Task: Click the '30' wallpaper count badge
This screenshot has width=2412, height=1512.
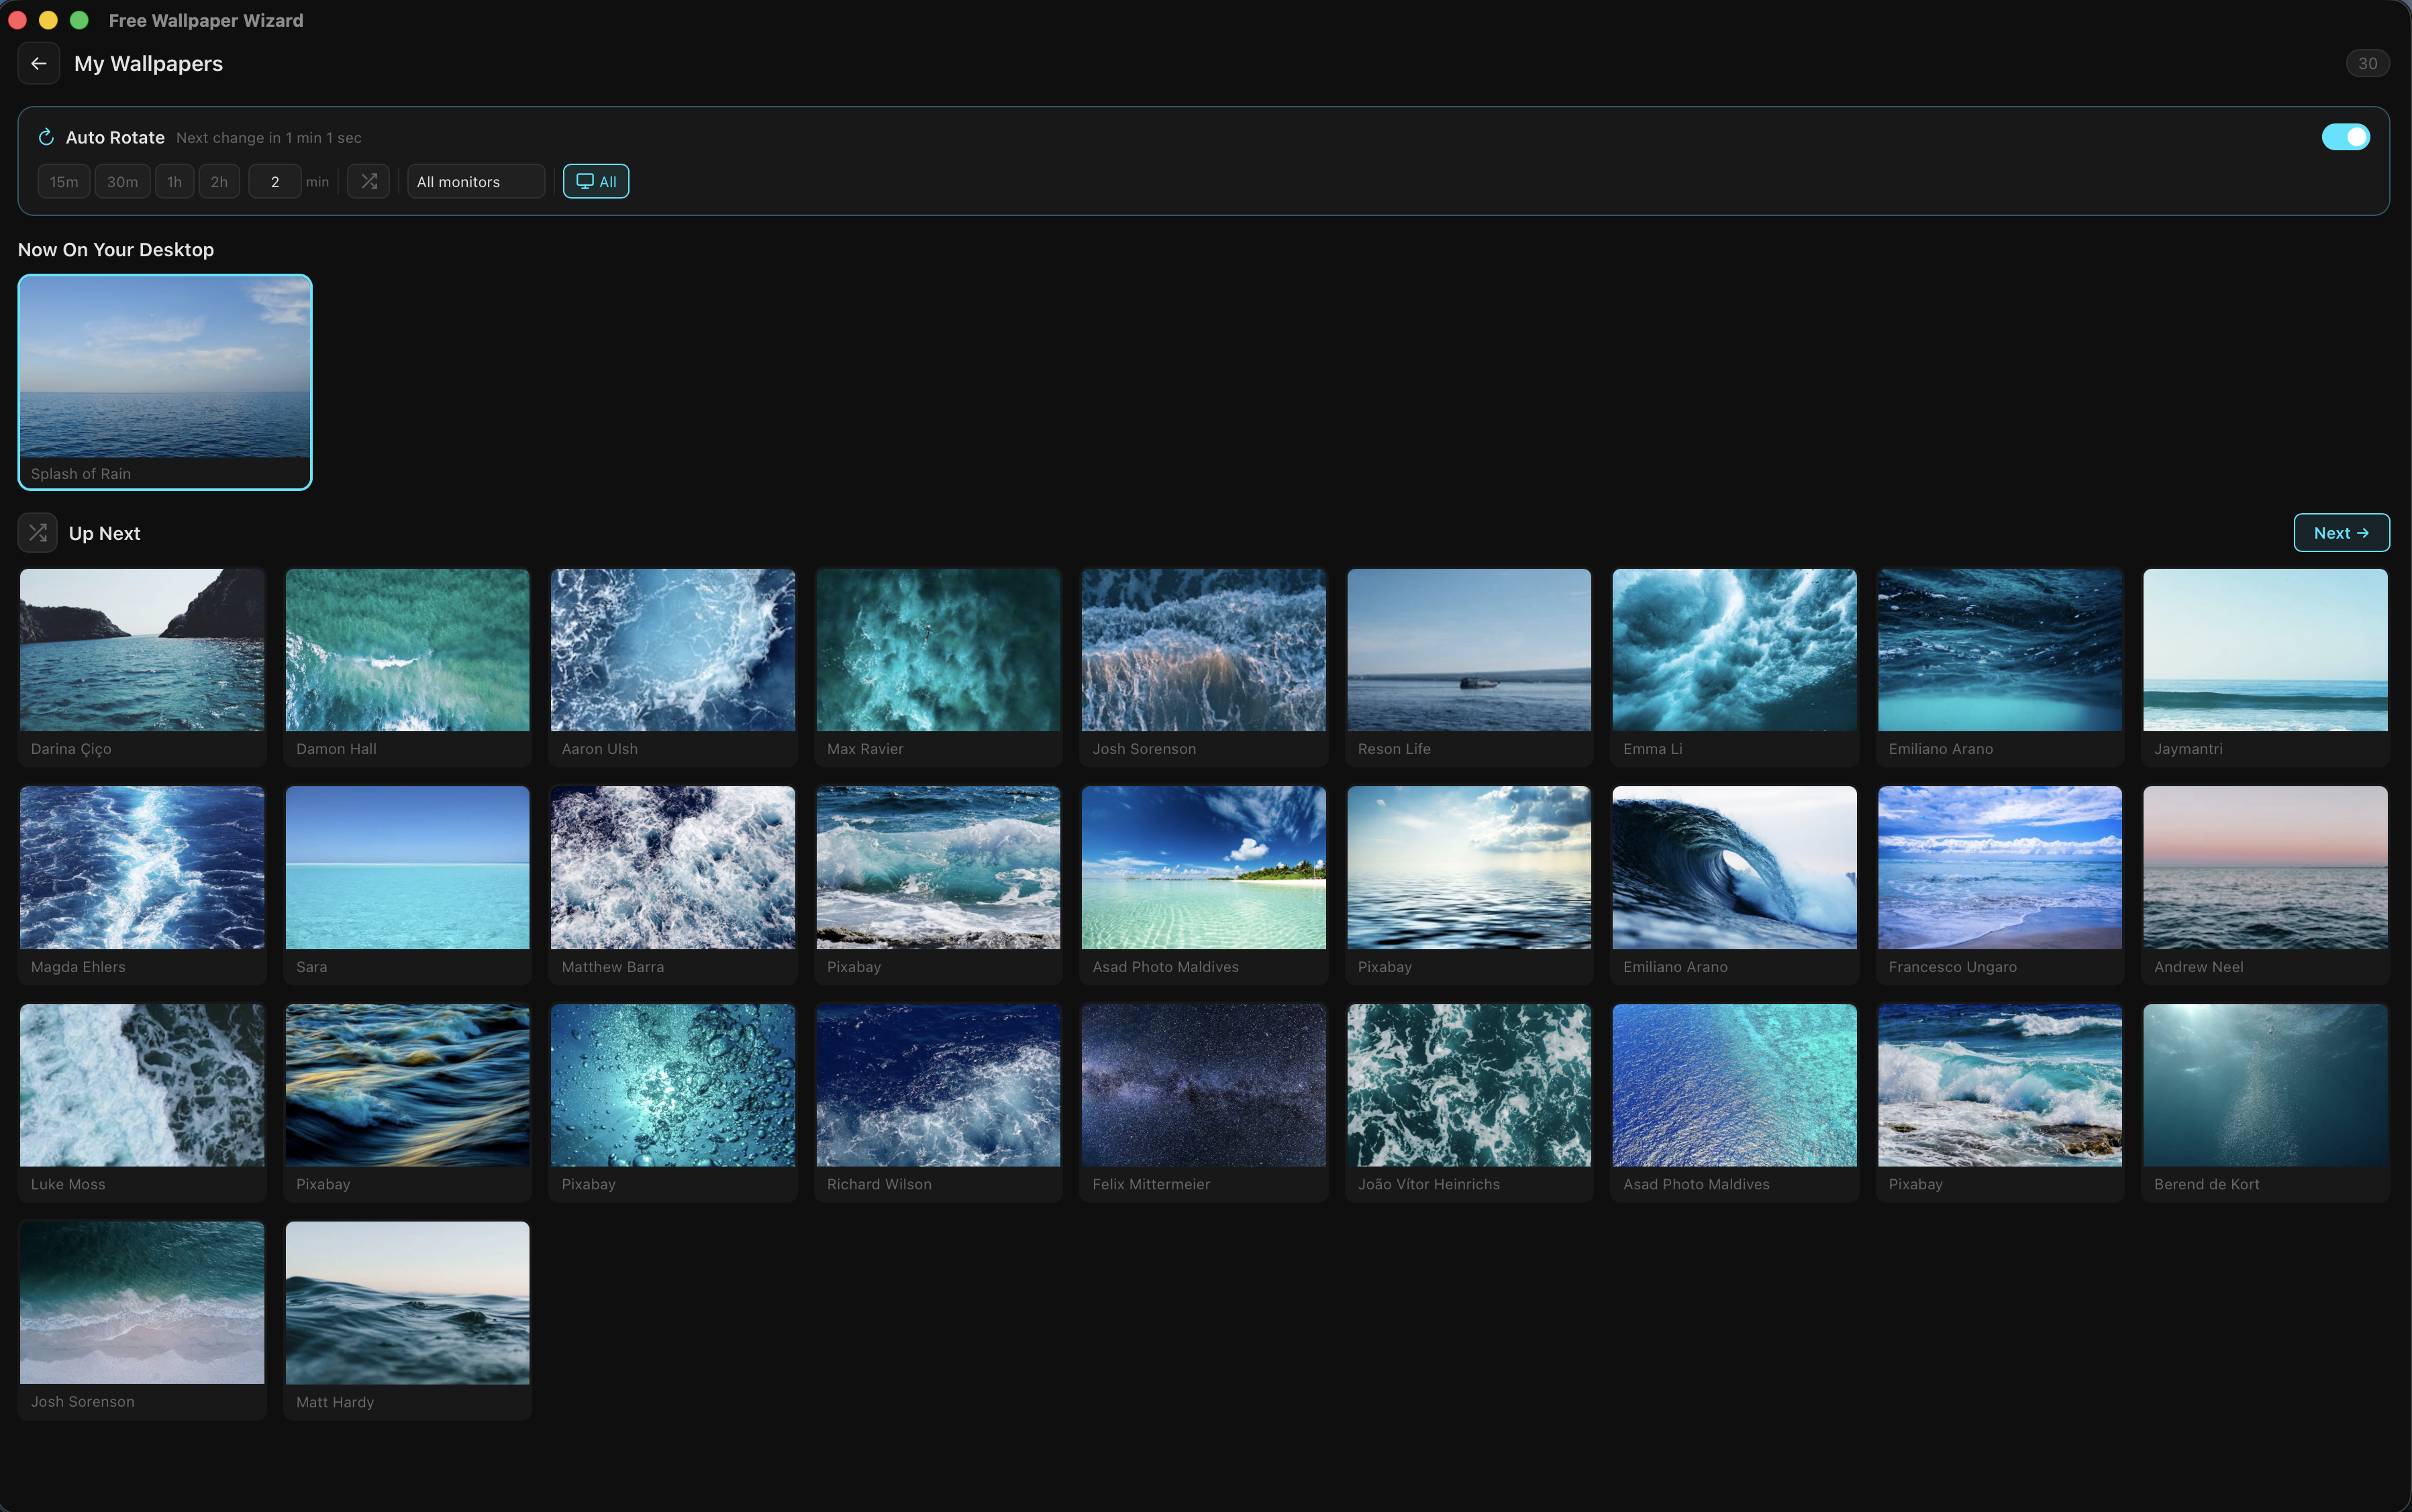Action: [2367, 63]
